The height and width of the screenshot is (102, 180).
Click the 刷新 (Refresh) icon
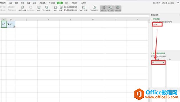pyautogui.click(x=39, y=7)
